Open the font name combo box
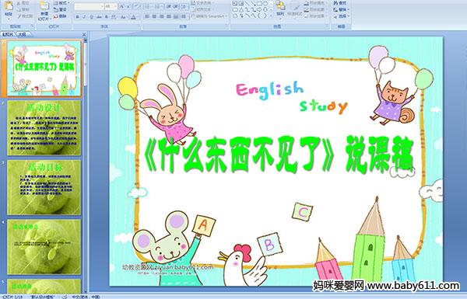This screenshot has width=467, height=299. pyautogui.click(x=89, y=6)
